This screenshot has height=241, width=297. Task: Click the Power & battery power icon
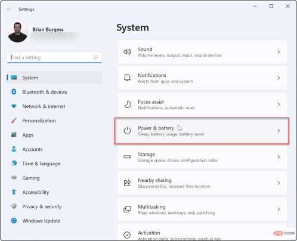(x=127, y=131)
